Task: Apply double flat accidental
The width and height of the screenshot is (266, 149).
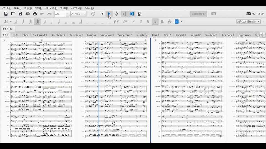Action: (x=162, y=22)
